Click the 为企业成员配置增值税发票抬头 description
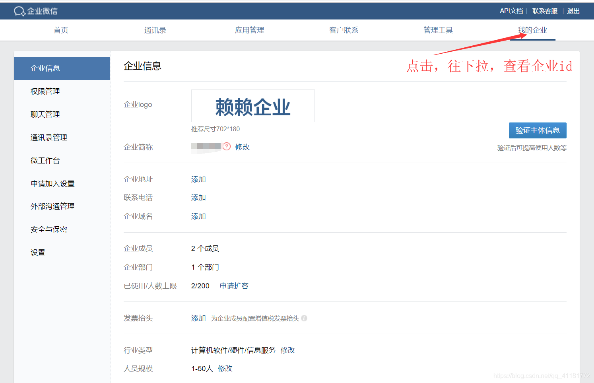The height and width of the screenshot is (383, 594). pyautogui.click(x=255, y=319)
